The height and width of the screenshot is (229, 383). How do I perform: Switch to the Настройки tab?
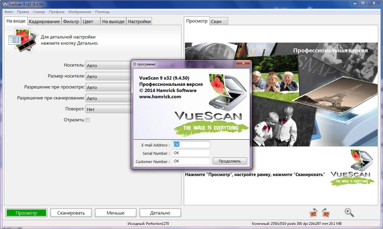point(139,21)
